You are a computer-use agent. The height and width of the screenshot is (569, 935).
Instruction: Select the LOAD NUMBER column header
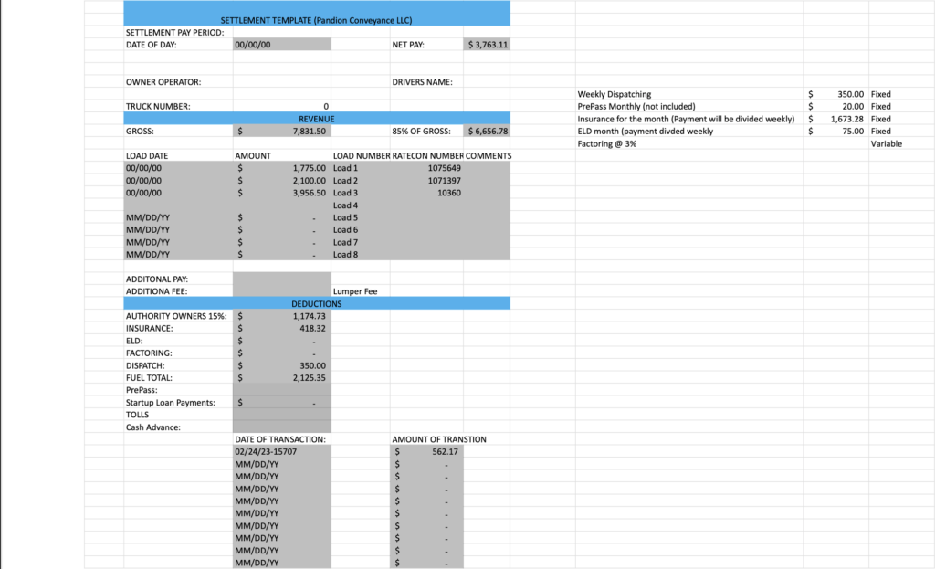362,155
